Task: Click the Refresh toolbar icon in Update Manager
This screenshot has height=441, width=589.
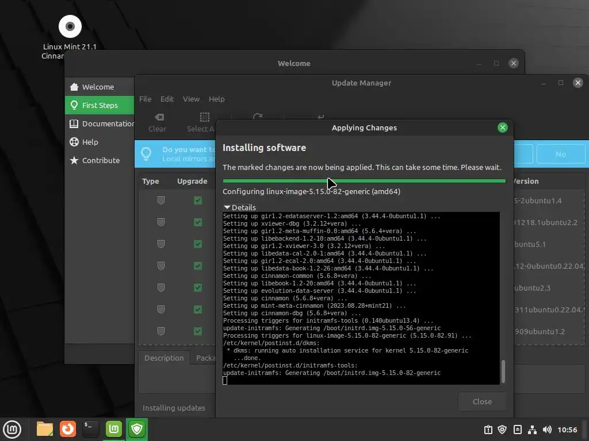Action: 258,117
